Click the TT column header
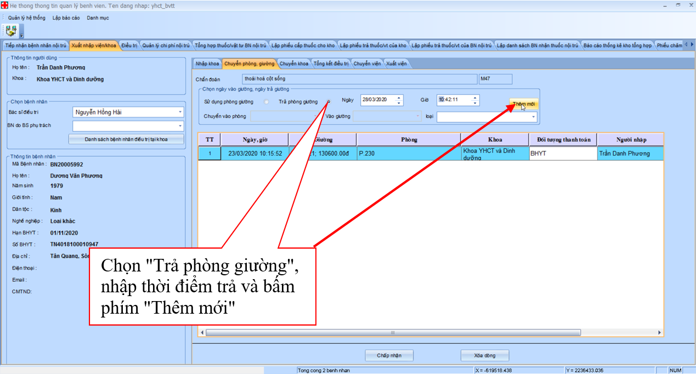Viewport: 696px width, 374px height. [210, 139]
